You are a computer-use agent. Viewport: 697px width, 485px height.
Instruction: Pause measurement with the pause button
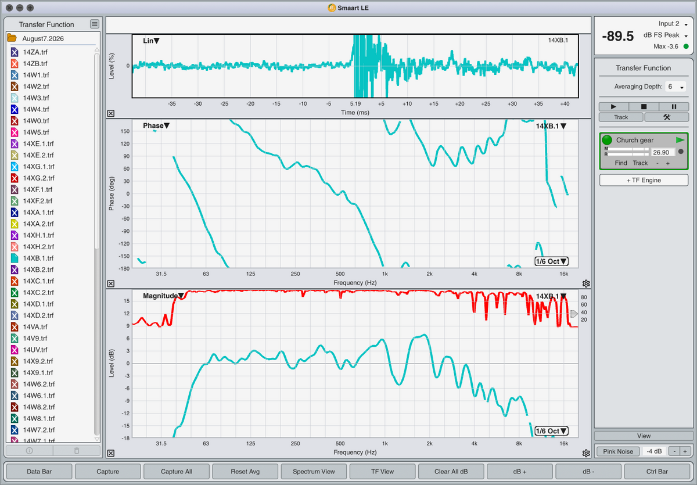click(x=674, y=107)
